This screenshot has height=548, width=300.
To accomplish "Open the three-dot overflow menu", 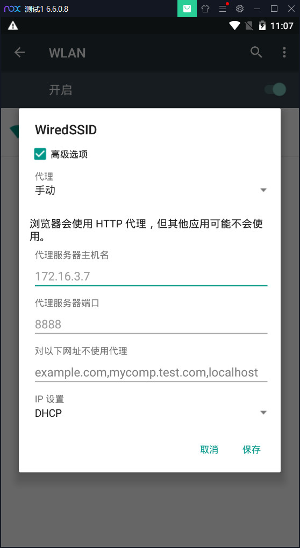I will pos(284,53).
